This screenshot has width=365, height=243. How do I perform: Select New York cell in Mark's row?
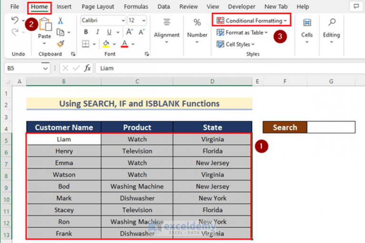point(212,198)
